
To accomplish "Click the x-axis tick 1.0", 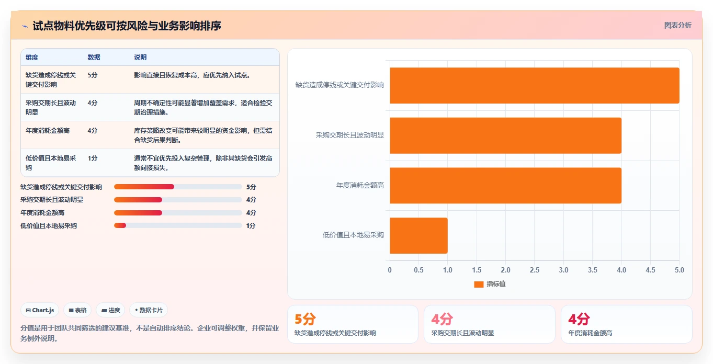I will click(448, 270).
